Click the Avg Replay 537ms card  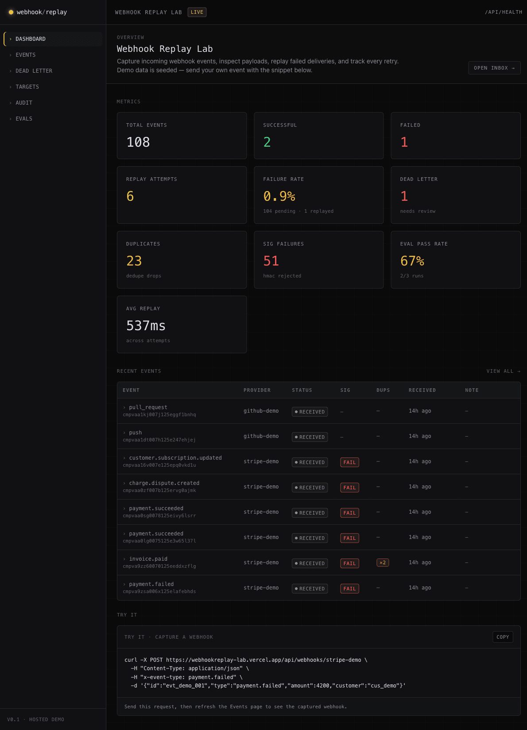(182, 324)
